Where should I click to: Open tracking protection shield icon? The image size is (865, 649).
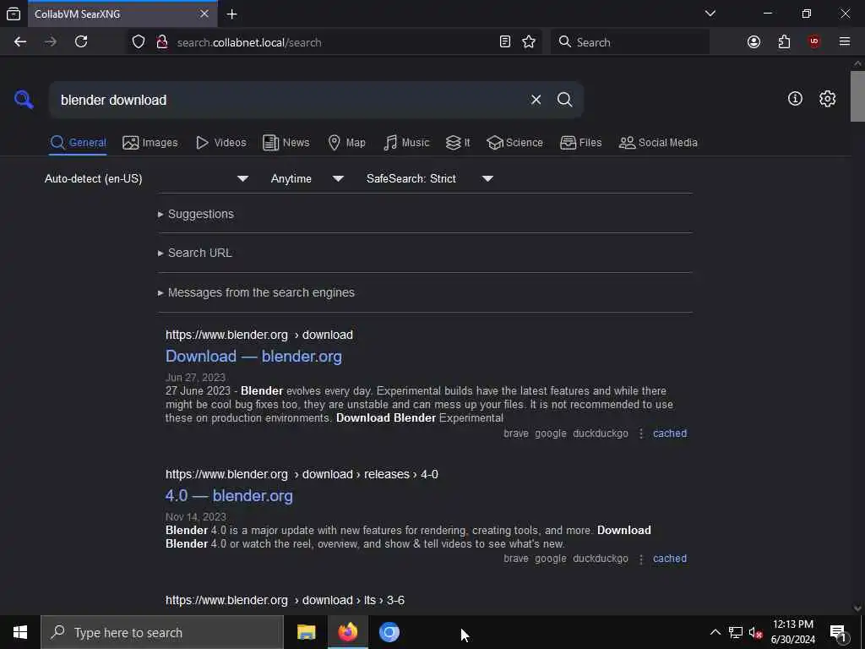tap(139, 42)
